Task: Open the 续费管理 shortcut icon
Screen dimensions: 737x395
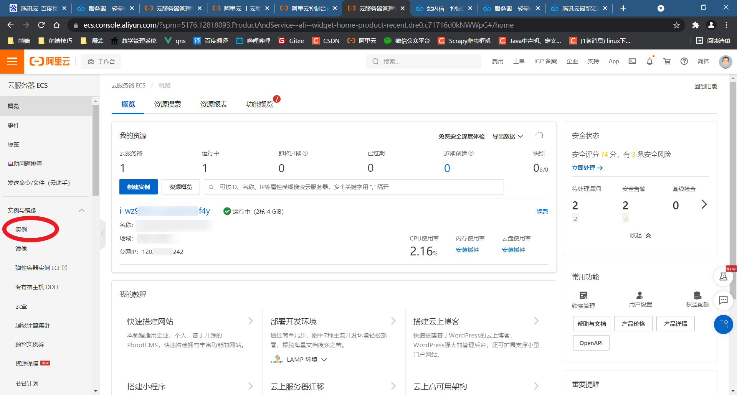Action: [x=583, y=295]
